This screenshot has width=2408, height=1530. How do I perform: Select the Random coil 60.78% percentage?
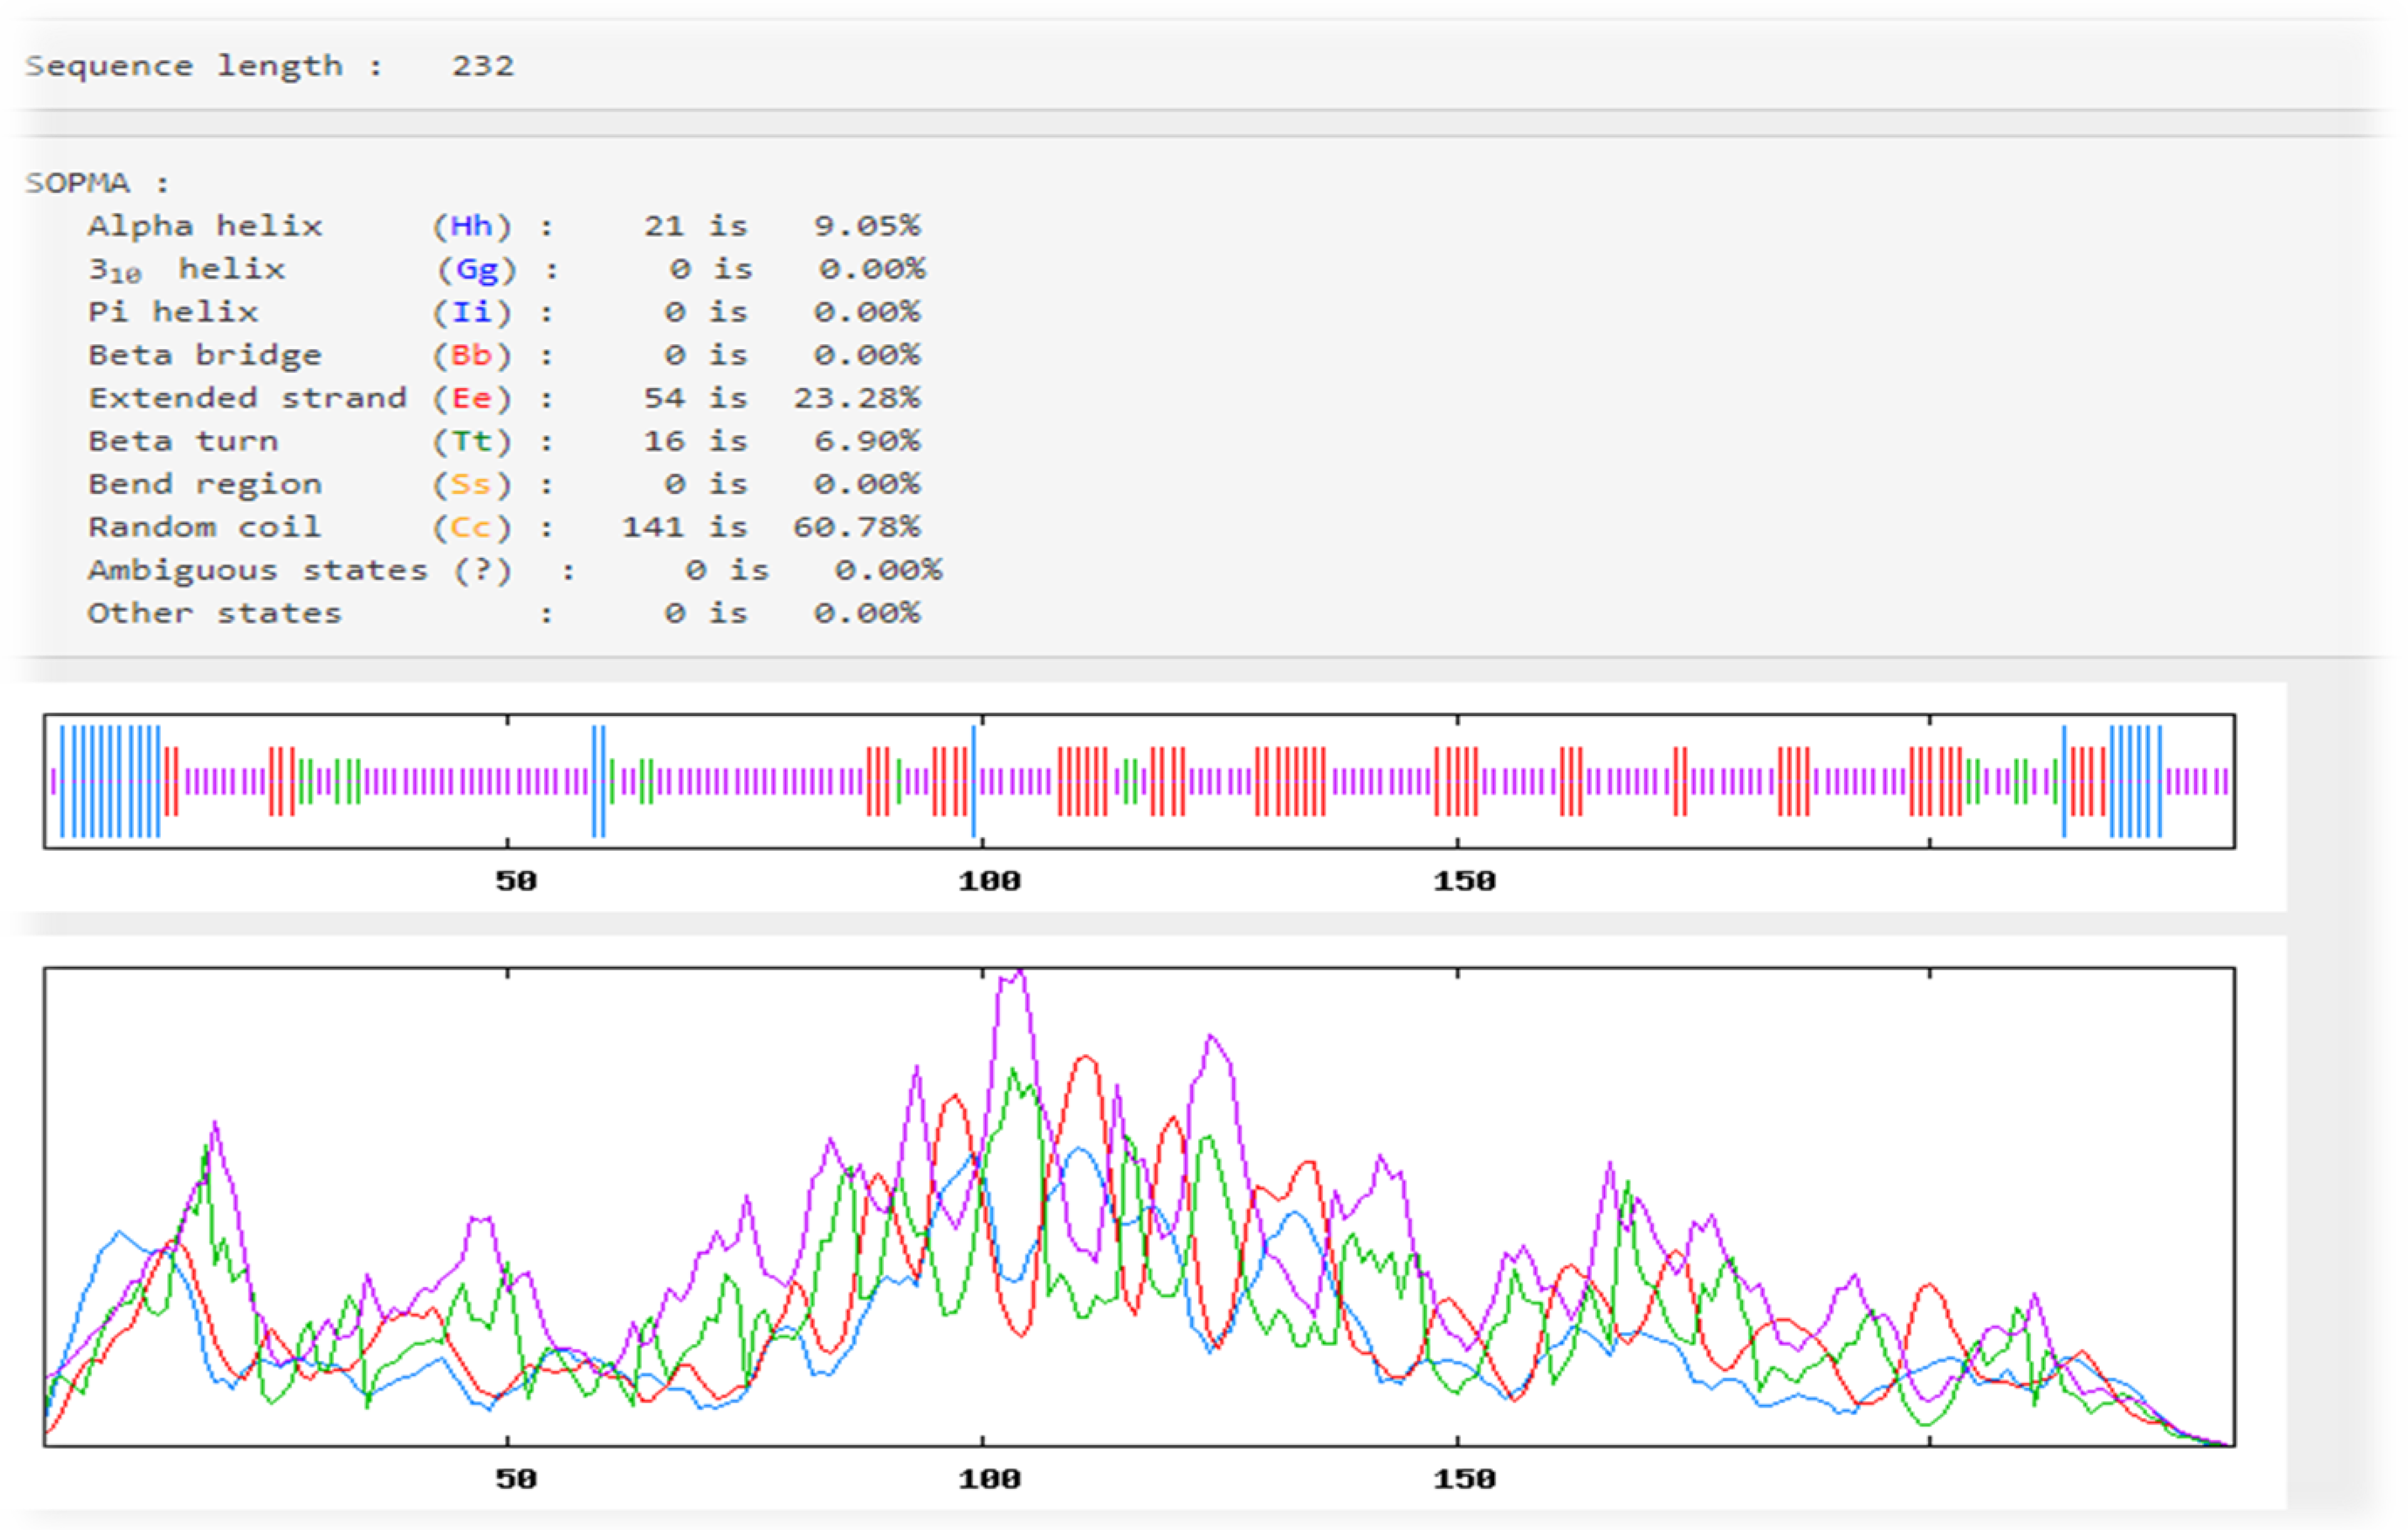(x=857, y=527)
